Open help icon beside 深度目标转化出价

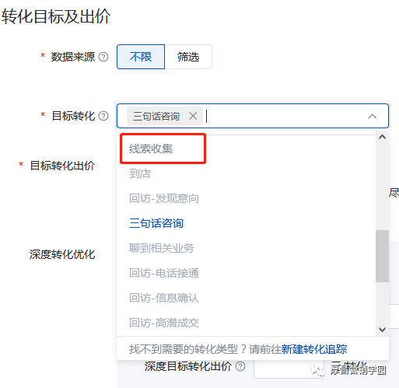(x=240, y=366)
